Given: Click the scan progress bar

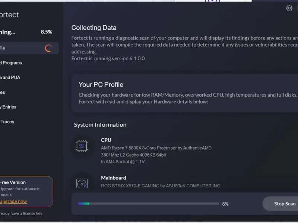Looking at the screenshot, I should (148, 204).
